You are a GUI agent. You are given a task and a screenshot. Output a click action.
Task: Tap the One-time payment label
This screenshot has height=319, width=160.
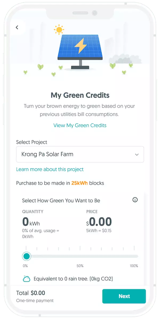pos(35,301)
